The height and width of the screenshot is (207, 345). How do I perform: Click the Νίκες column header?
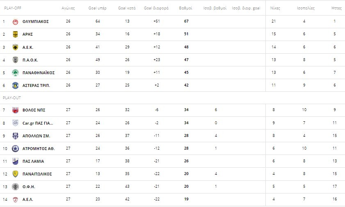275,8
